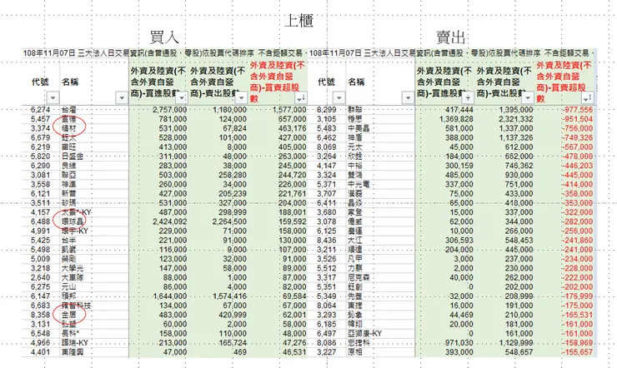The width and height of the screenshot is (617, 368).
Task: Select net sell cell -241,860
Action: 577,241
